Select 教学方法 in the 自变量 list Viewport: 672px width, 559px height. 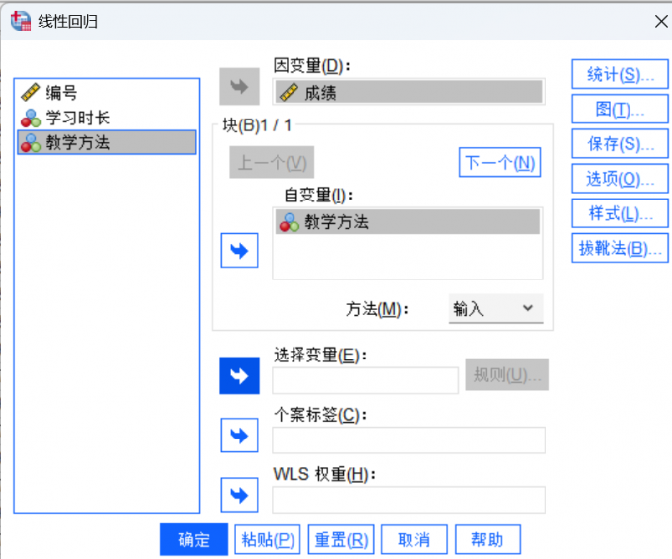click(x=407, y=222)
